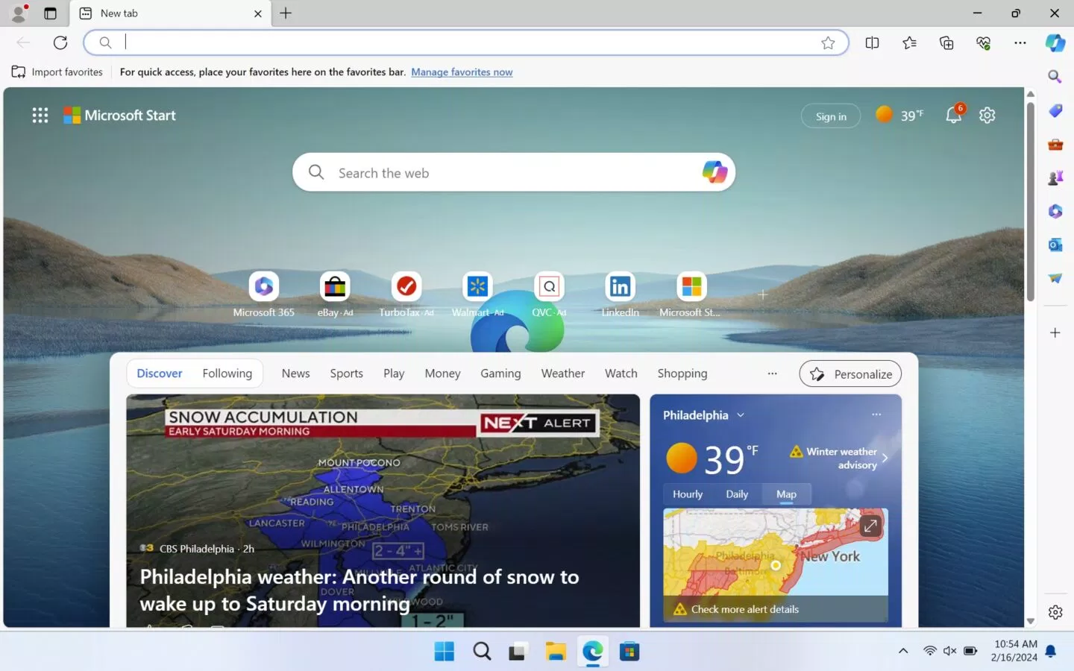Switch to the Following tab
This screenshot has height=671, width=1074.
[x=227, y=374]
